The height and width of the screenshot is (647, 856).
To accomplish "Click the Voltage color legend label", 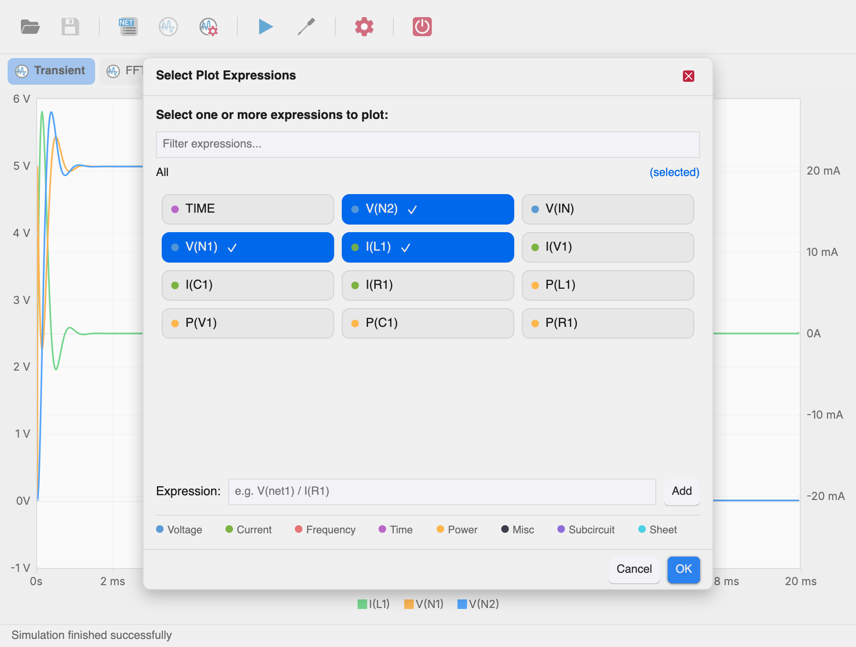I will [x=185, y=529].
